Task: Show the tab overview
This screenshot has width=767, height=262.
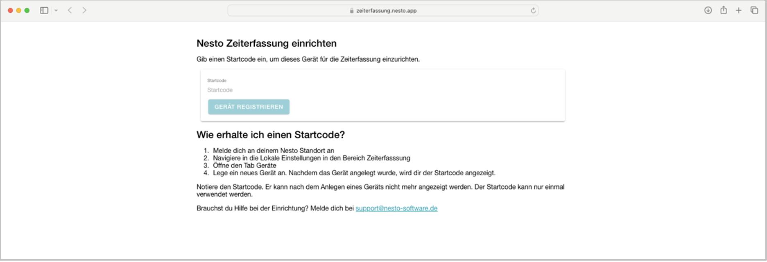Action: click(x=754, y=10)
